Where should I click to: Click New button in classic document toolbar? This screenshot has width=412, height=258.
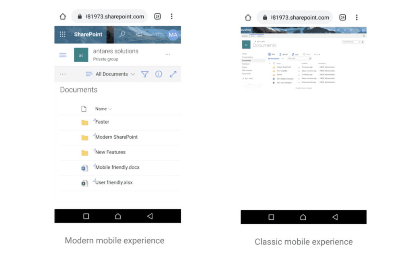[272, 54]
